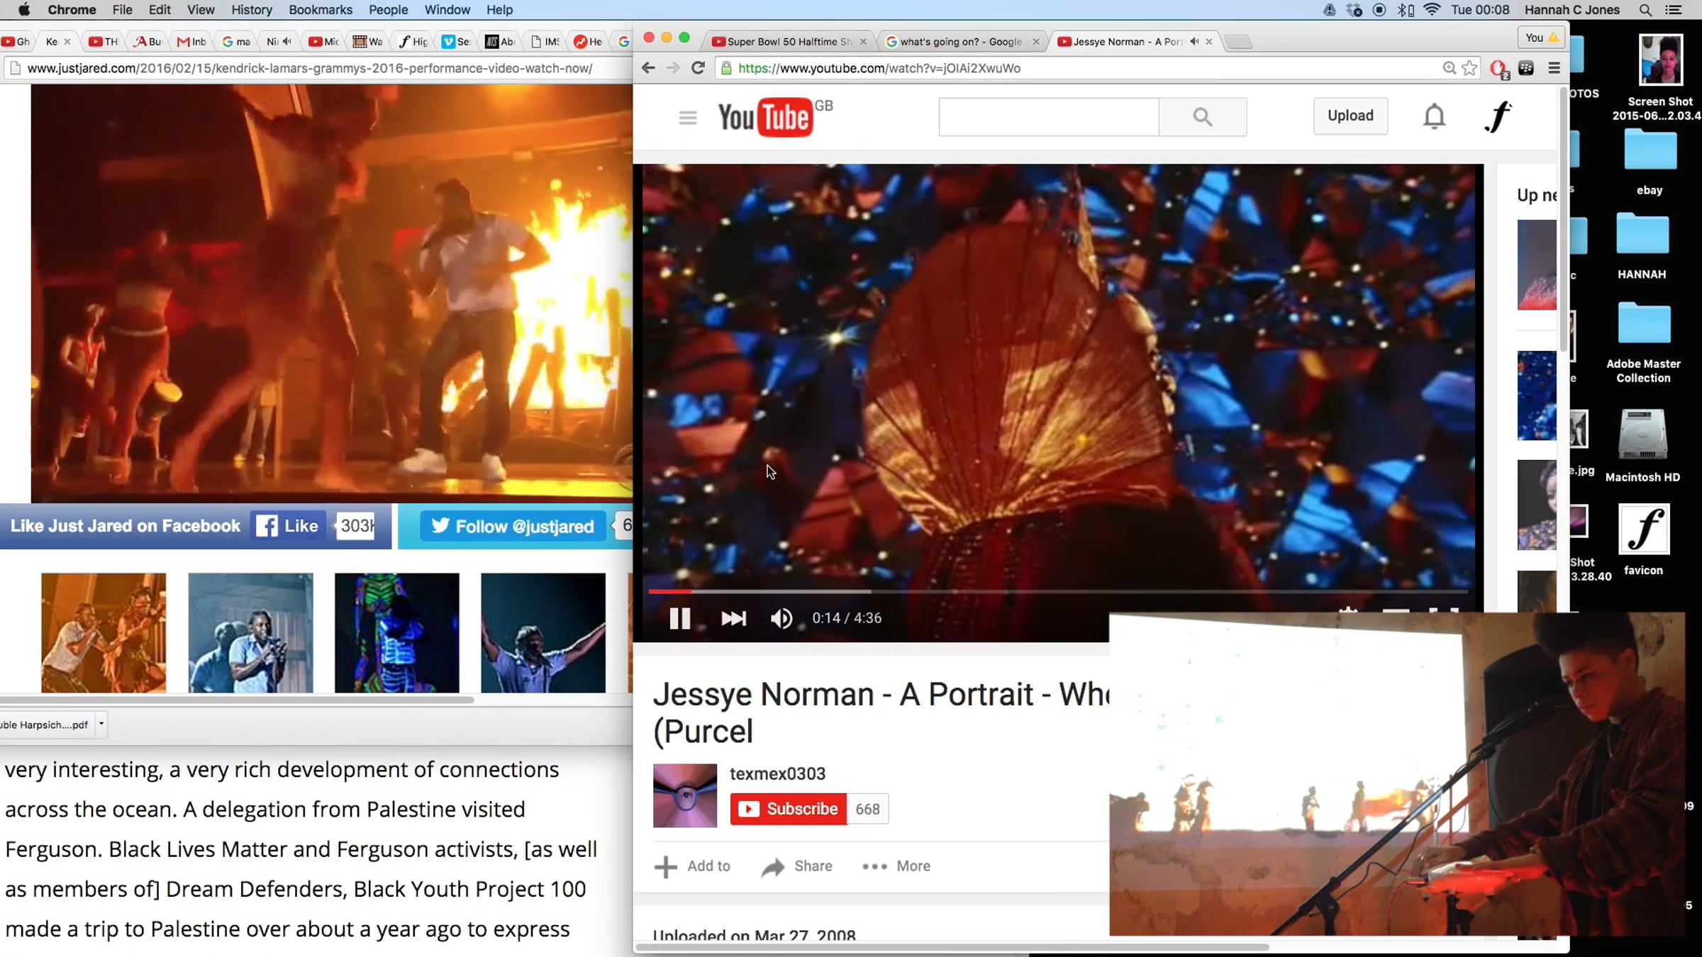Mute the YouTube player volume
The width and height of the screenshot is (1702, 957).
click(782, 618)
